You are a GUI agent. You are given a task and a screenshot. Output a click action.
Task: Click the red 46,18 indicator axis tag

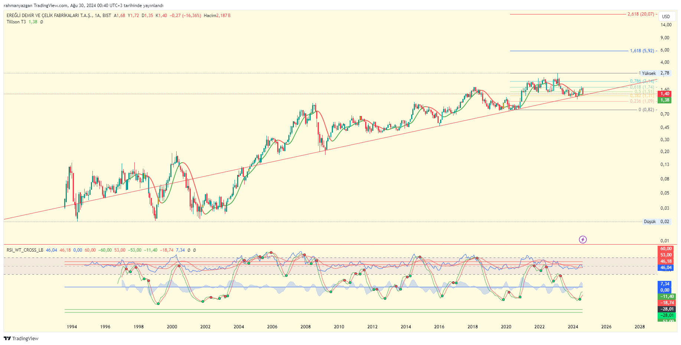pos(666,261)
